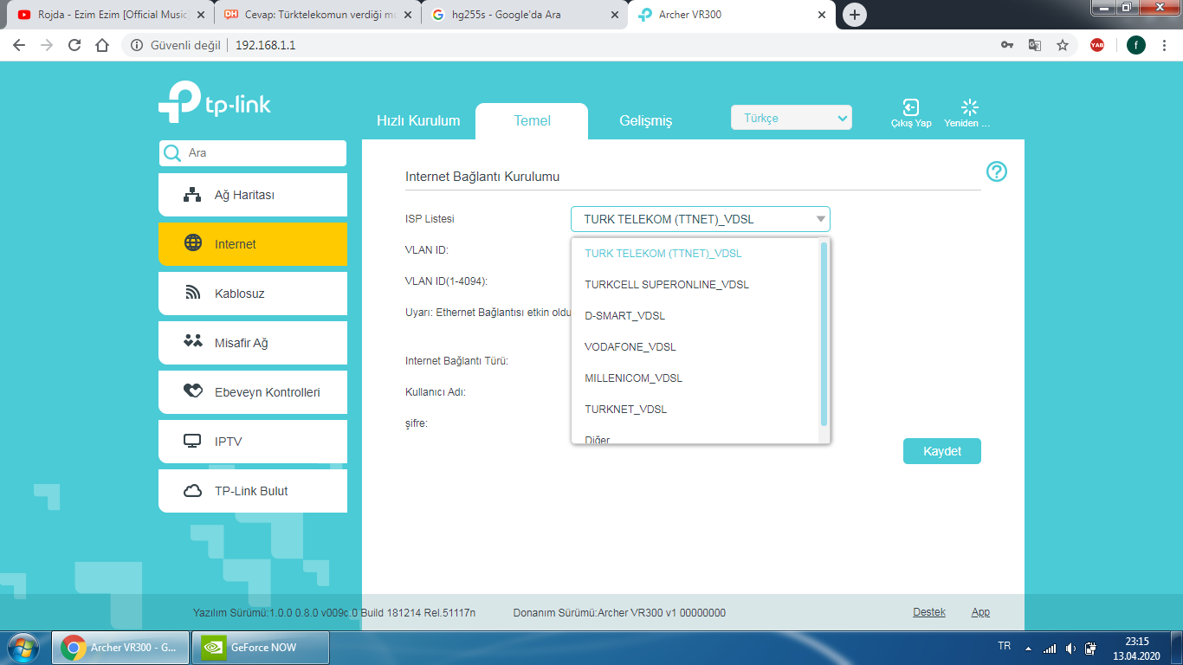This screenshot has width=1183, height=665.
Task: Click the Çıkış Yap logout icon
Action: click(x=911, y=107)
